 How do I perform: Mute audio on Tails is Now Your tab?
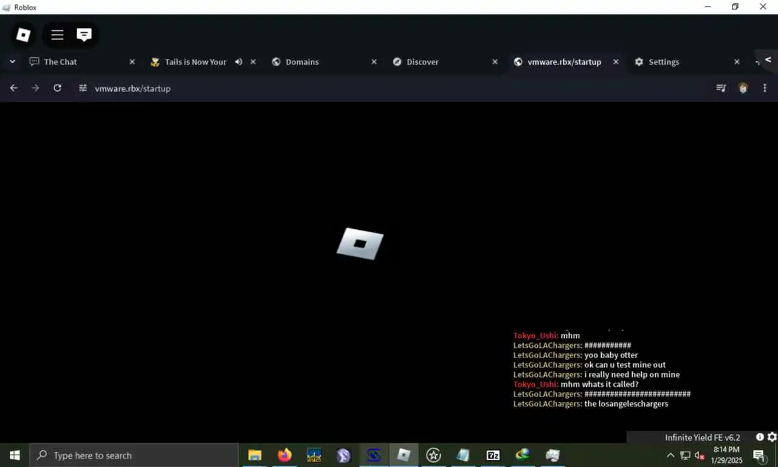point(238,62)
